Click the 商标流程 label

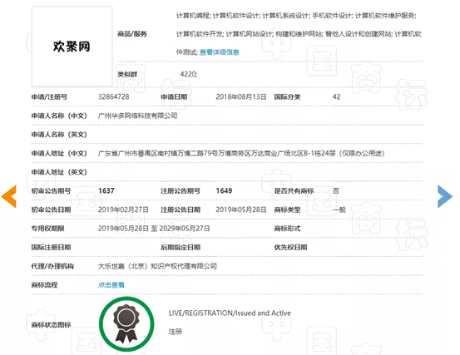click(44, 284)
